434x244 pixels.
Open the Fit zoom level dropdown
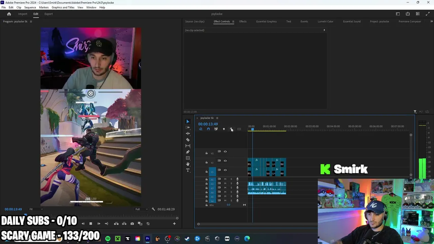(x=36, y=209)
